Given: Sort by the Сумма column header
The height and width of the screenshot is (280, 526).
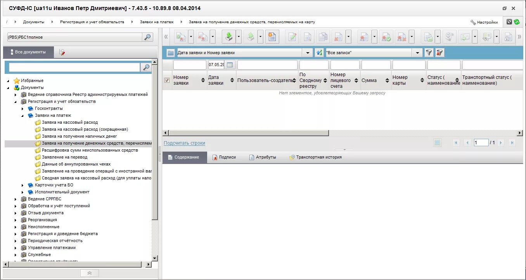Looking at the screenshot, I should pyautogui.click(x=375, y=80).
